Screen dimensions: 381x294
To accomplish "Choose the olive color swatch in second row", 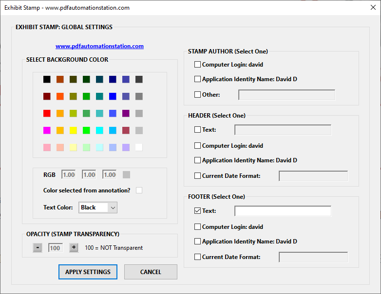I will (x=73, y=96).
